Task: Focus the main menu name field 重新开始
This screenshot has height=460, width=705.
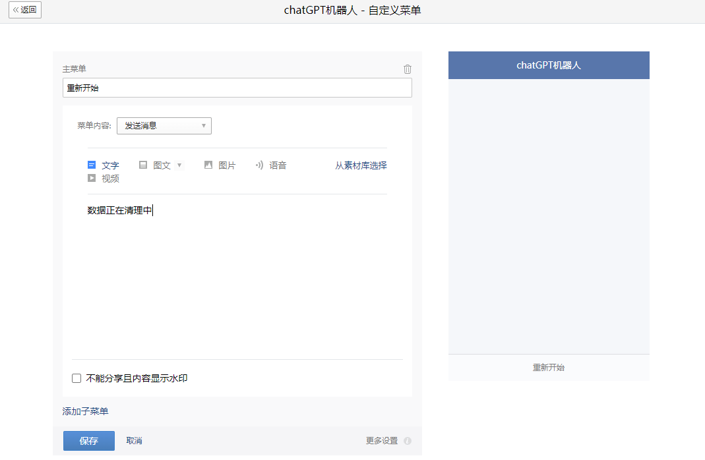Action: coord(237,88)
